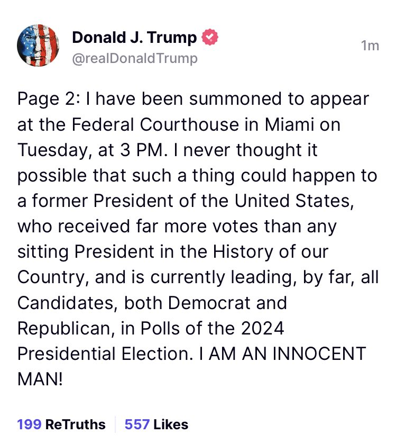View the Likes list
The image size is (396, 443).
tap(168, 424)
